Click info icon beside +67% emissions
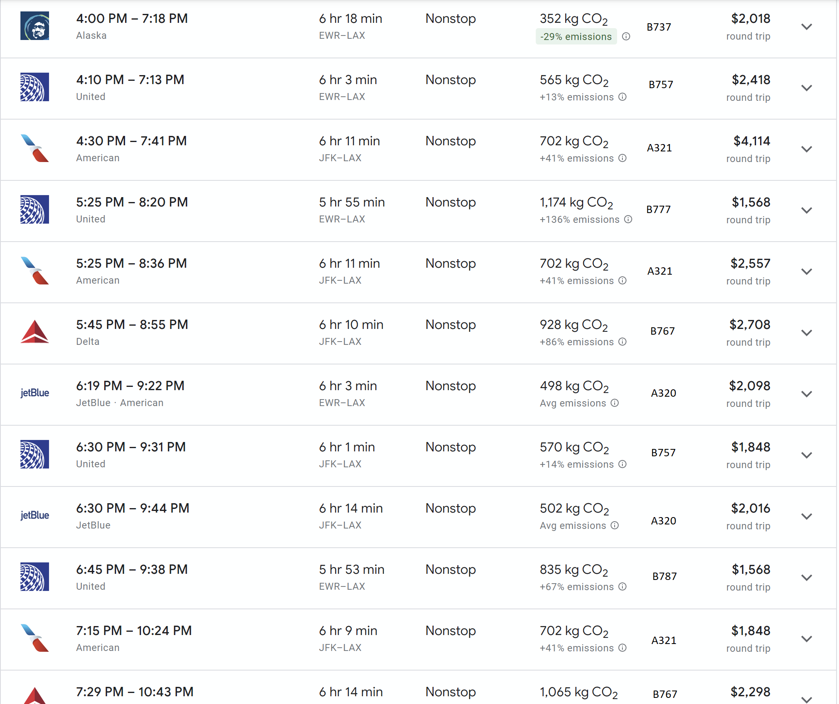Viewport: 839px width, 704px height. point(622,587)
